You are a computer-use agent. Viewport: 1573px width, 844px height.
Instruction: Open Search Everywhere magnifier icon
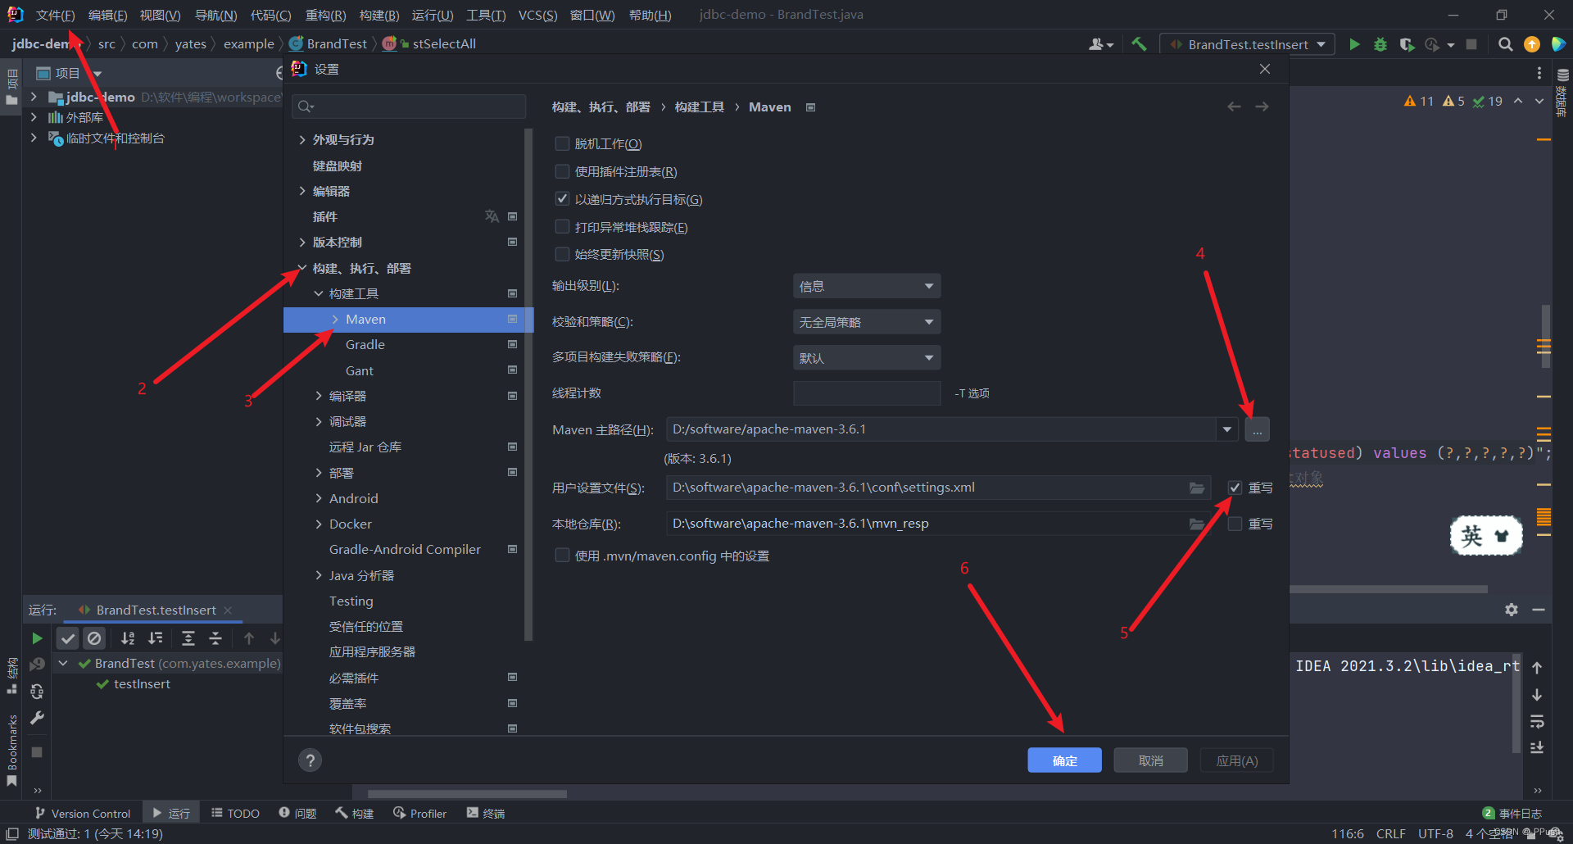(x=1505, y=44)
